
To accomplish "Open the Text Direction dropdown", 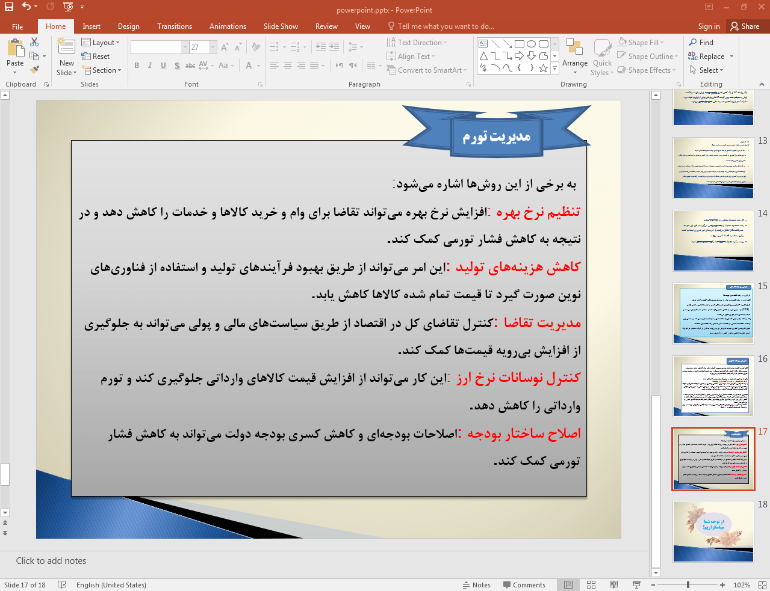I will point(417,43).
